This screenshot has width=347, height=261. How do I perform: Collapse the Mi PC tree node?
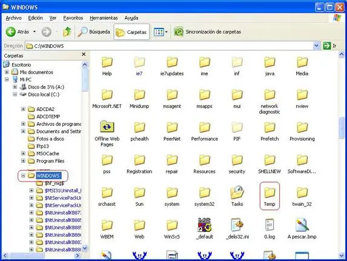(7, 80)
